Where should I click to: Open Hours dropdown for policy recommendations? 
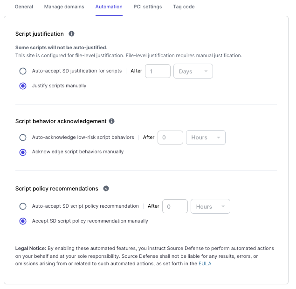(x=210, y=207)
